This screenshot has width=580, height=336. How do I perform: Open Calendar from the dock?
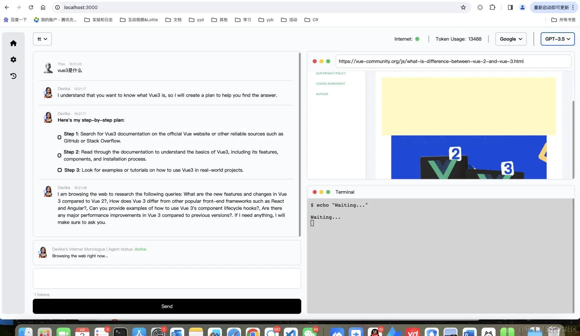(82, 332)
